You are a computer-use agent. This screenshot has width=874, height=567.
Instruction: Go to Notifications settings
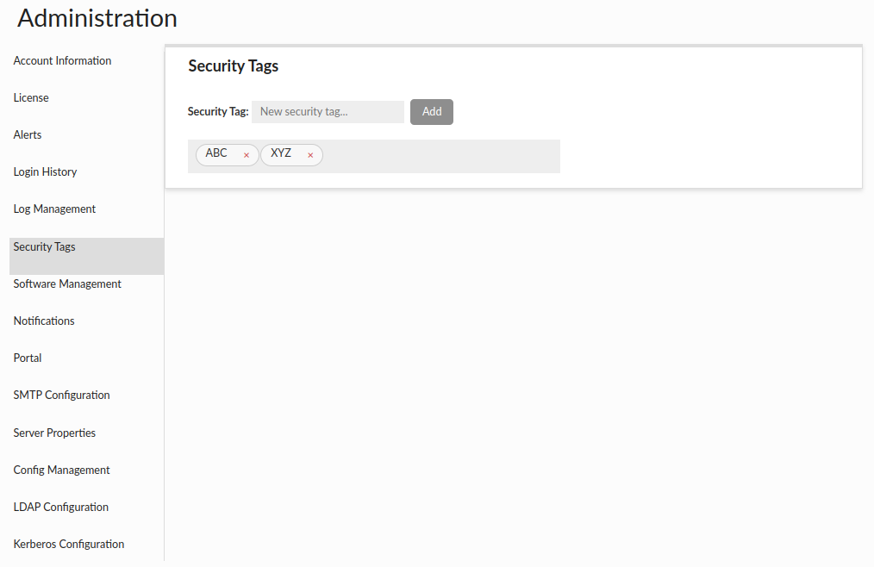pos(44,321)
